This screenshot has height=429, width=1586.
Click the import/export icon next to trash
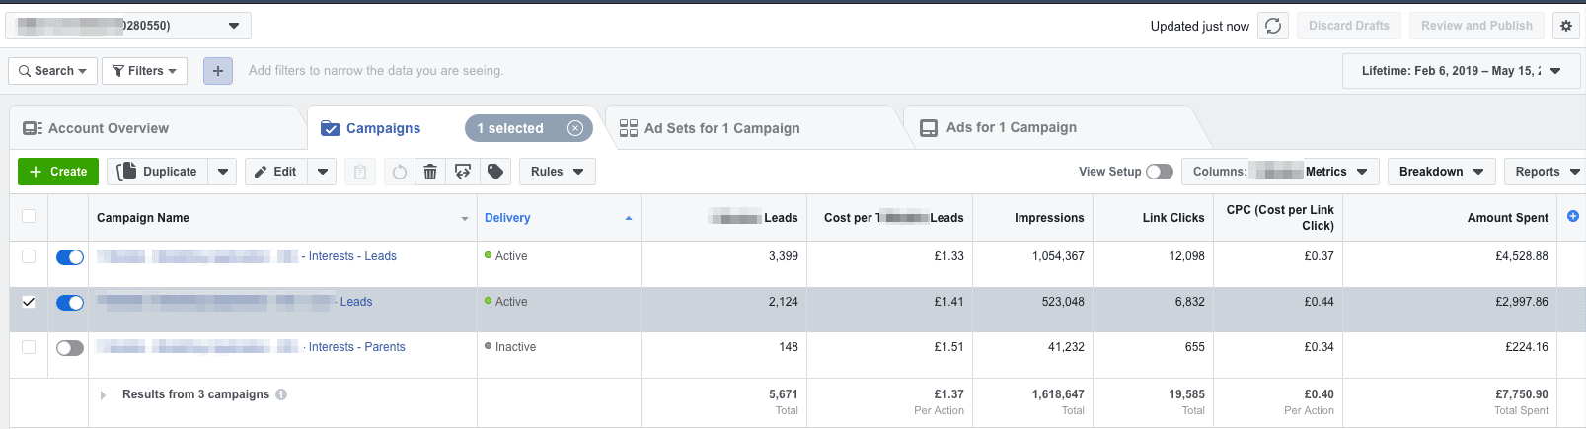[463, 172]
